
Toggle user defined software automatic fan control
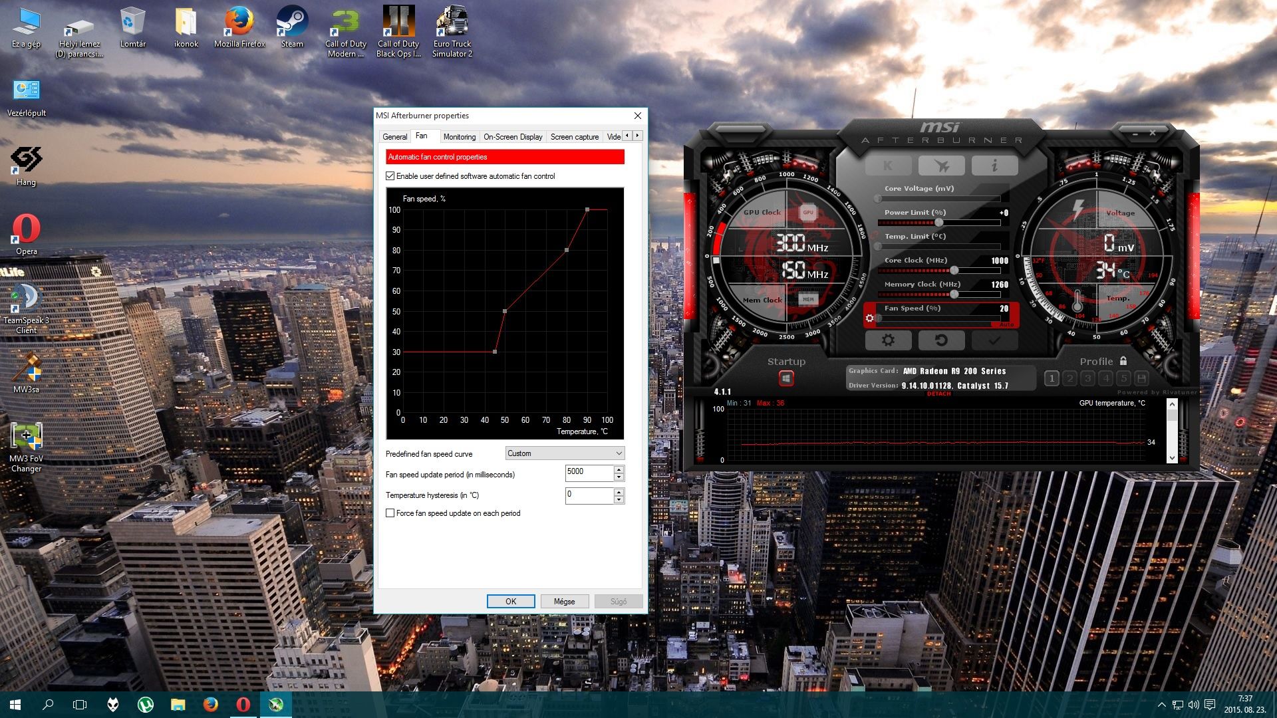click(x=390, y=176)
